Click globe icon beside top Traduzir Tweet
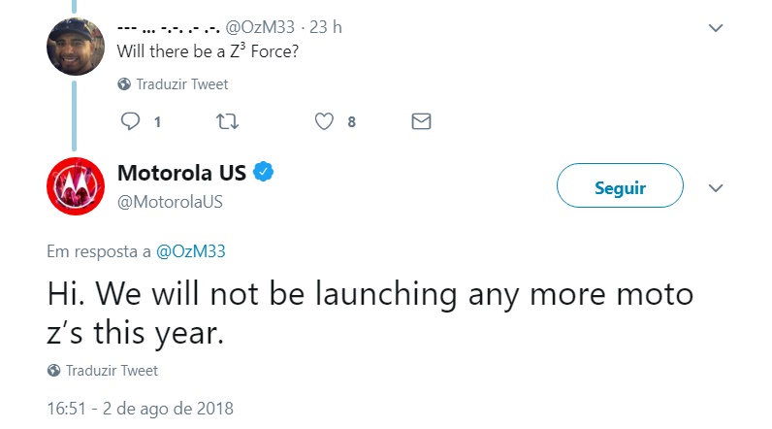 click(x=124, y=84)
